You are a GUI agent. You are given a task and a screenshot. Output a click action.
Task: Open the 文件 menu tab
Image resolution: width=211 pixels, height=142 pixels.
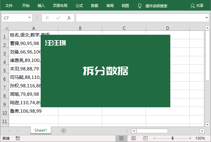click(x=9, y=6)
